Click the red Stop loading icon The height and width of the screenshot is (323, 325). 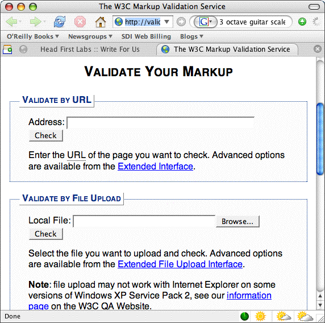coord(80,22)
